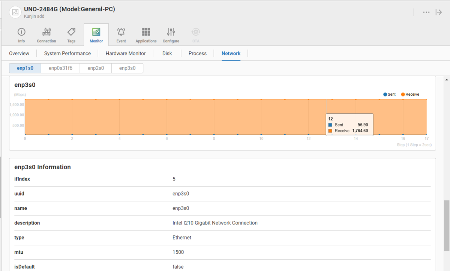Open the Hardware Monitor tab

(x=126, y=53)
